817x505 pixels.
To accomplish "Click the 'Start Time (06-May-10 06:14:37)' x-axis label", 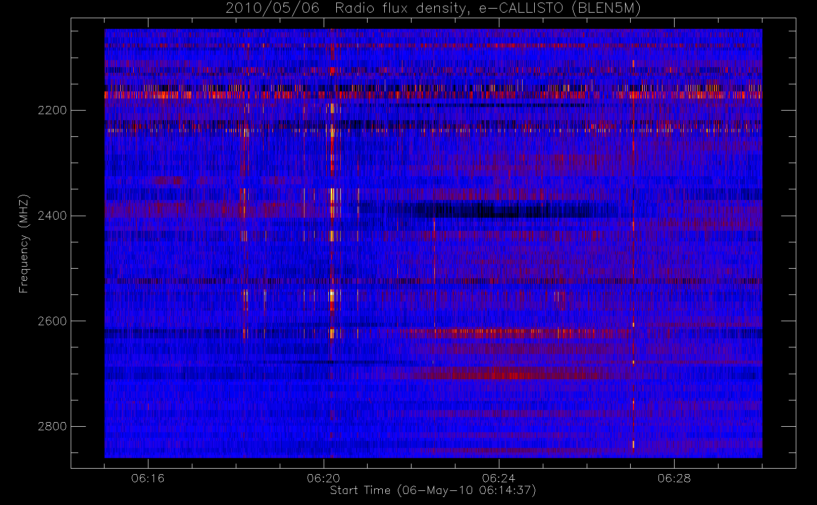I will pyautogui.click(x=433, y=490).
